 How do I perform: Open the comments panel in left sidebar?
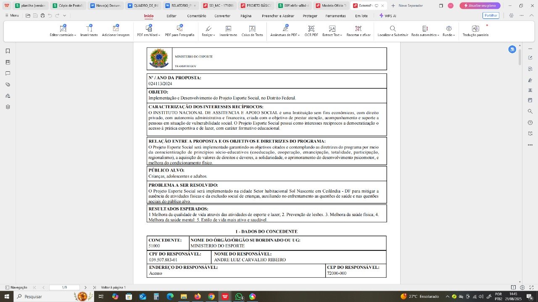coord(8,73)
